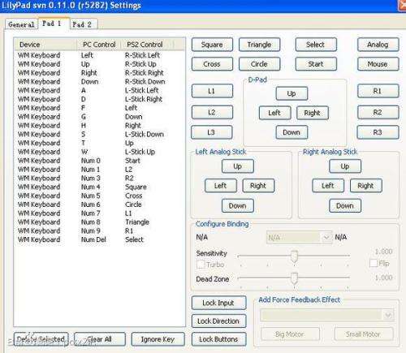Open the Configure Binding N/A dropdown
406x353 pixels.
pyautogui.click(x=299, y=238)
